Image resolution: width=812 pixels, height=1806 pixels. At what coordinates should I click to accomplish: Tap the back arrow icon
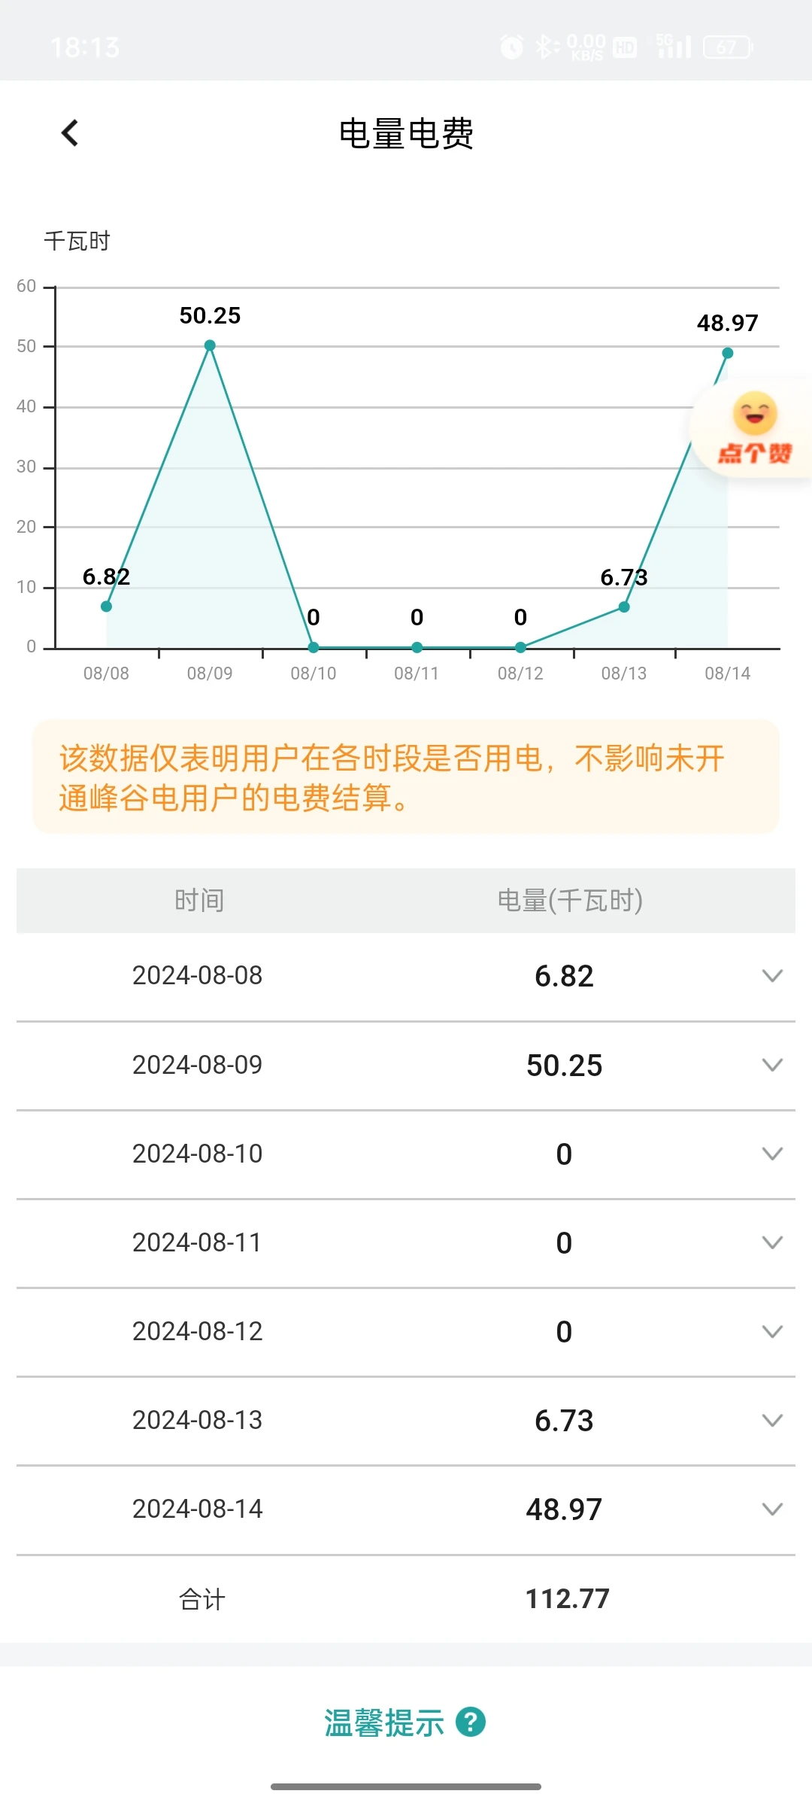point(70,133)
